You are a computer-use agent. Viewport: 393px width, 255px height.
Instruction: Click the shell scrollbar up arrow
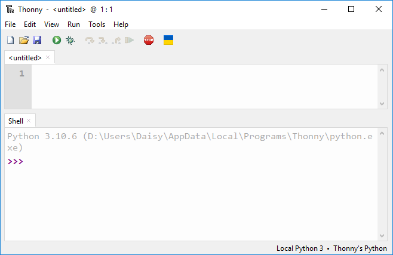point(382,133)
